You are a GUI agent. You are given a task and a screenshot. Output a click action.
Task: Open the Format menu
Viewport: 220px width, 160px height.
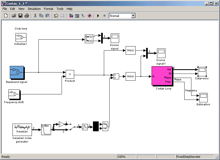tap(49, 9)
